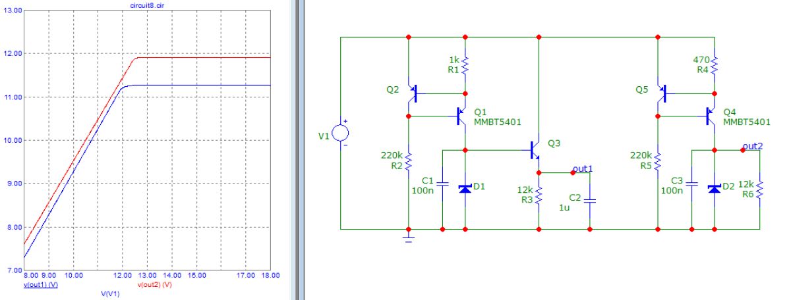Click the V1 source name label
The image size is (791, 300).
322,137
